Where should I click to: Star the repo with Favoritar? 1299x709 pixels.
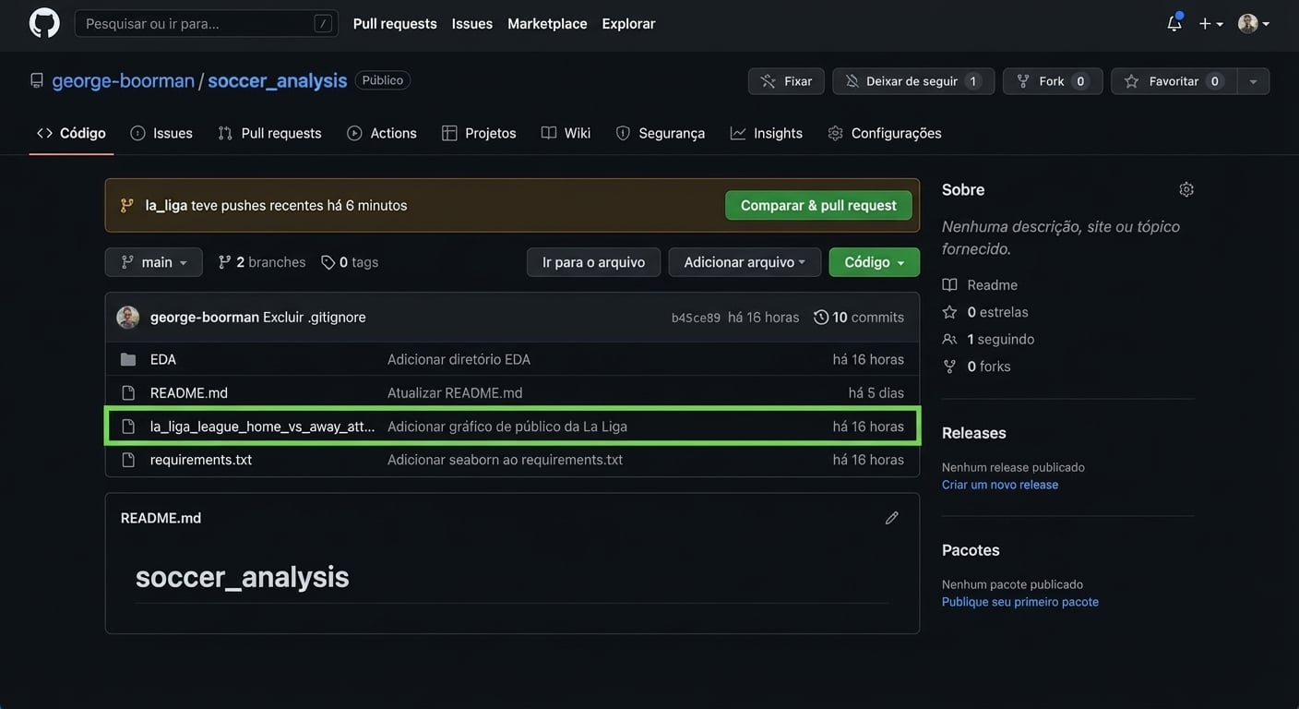1174,81
